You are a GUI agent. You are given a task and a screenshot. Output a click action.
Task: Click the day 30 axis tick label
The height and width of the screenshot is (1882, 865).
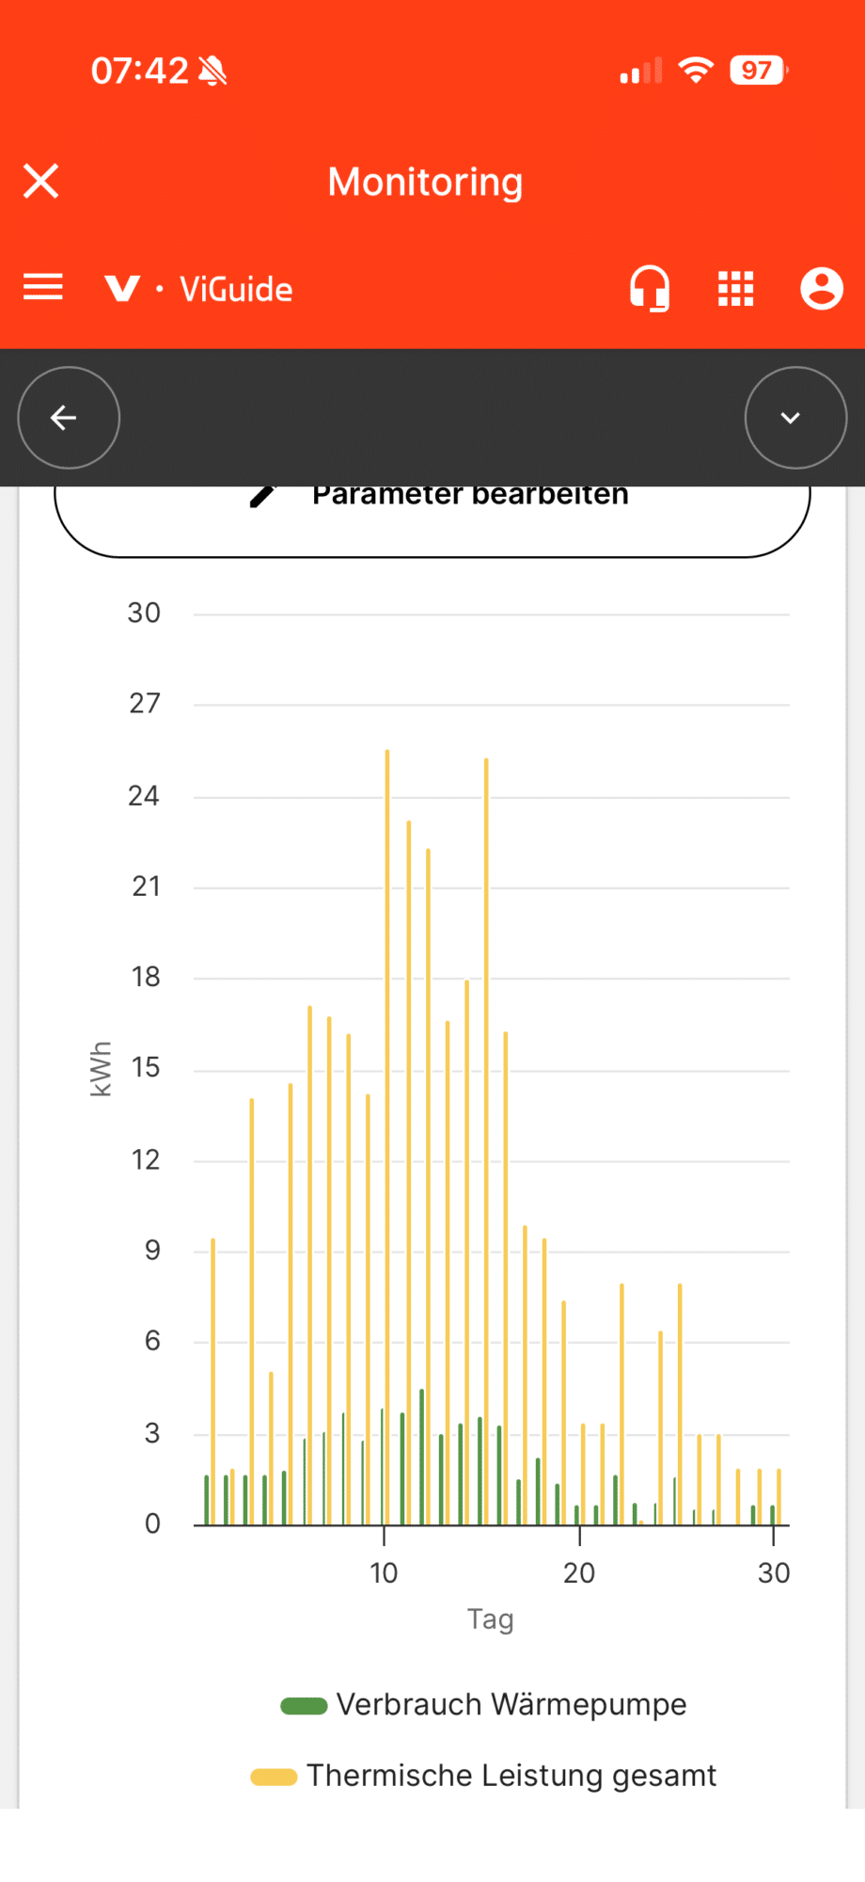(774, 1572)
